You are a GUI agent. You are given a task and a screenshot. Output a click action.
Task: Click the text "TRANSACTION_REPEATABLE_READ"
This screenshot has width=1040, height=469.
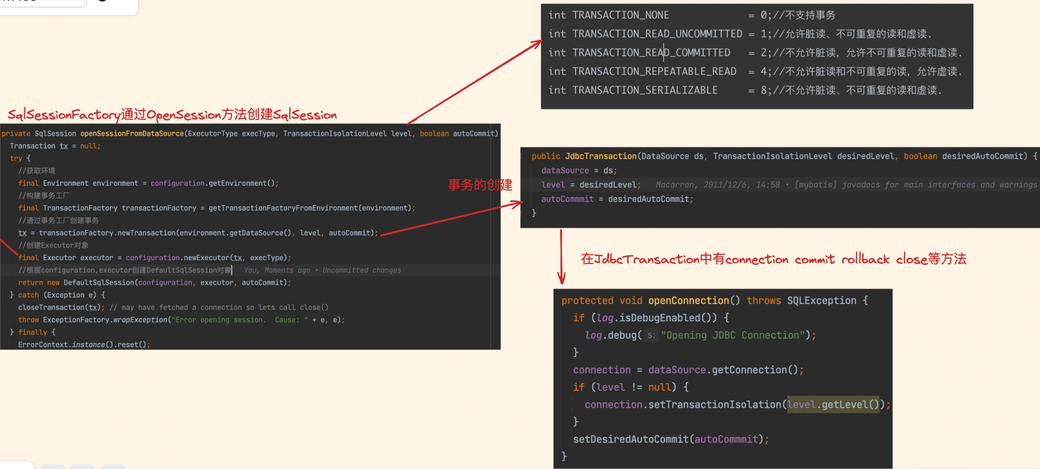point(655,72)
